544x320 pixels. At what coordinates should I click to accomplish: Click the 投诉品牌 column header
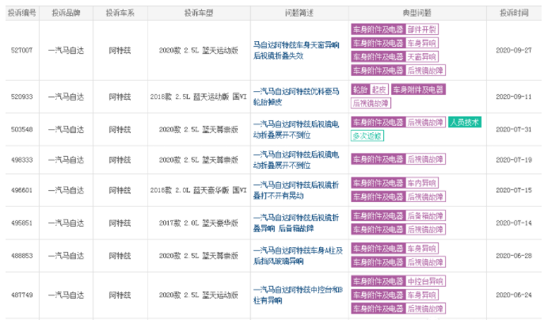coord(66,13)
